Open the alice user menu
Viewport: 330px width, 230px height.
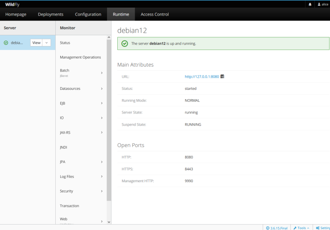tap(322, 4)
